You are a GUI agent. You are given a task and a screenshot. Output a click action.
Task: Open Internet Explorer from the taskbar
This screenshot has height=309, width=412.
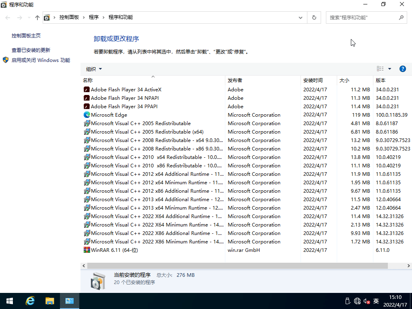pos(30,301)
